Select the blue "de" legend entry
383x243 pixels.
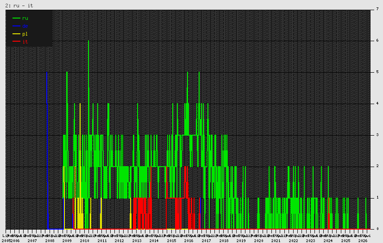click(20, 26)
